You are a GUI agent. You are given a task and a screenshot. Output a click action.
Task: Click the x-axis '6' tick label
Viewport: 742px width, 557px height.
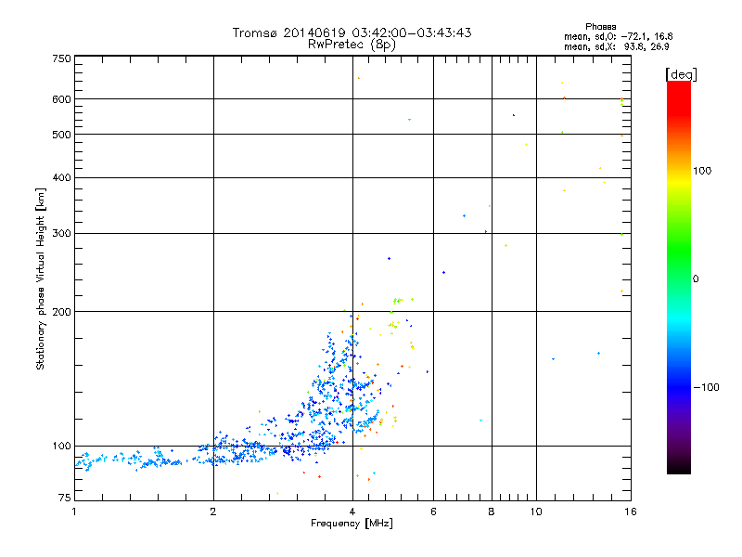433,512
